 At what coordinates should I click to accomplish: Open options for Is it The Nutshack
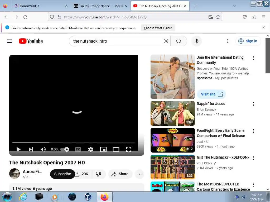coord(253,158)
